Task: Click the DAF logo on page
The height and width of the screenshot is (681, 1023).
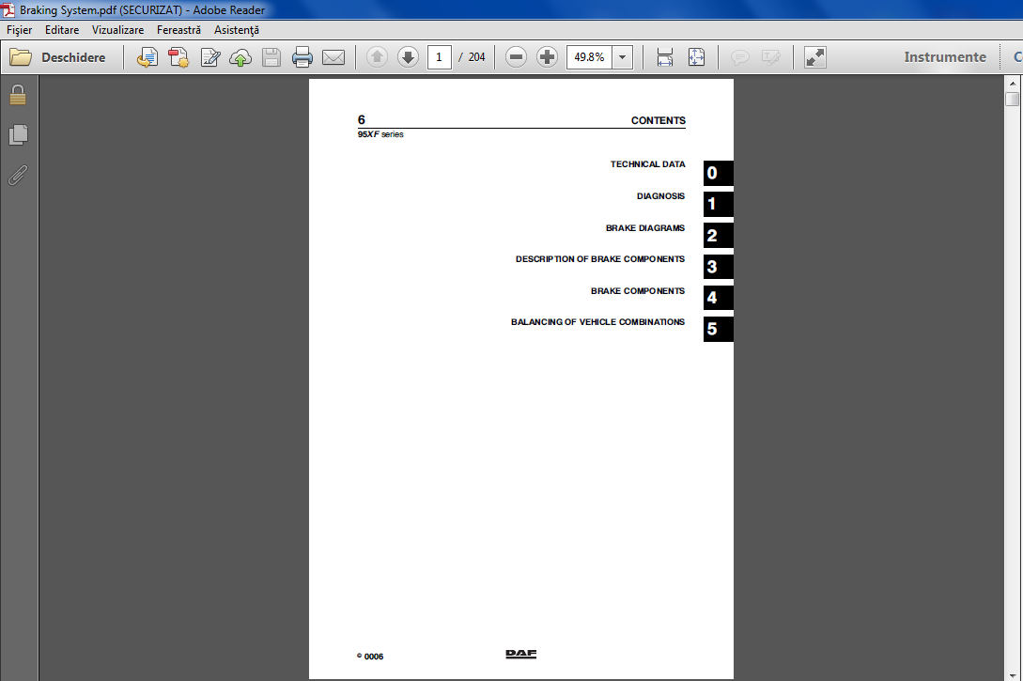Action: click(521, 655)
